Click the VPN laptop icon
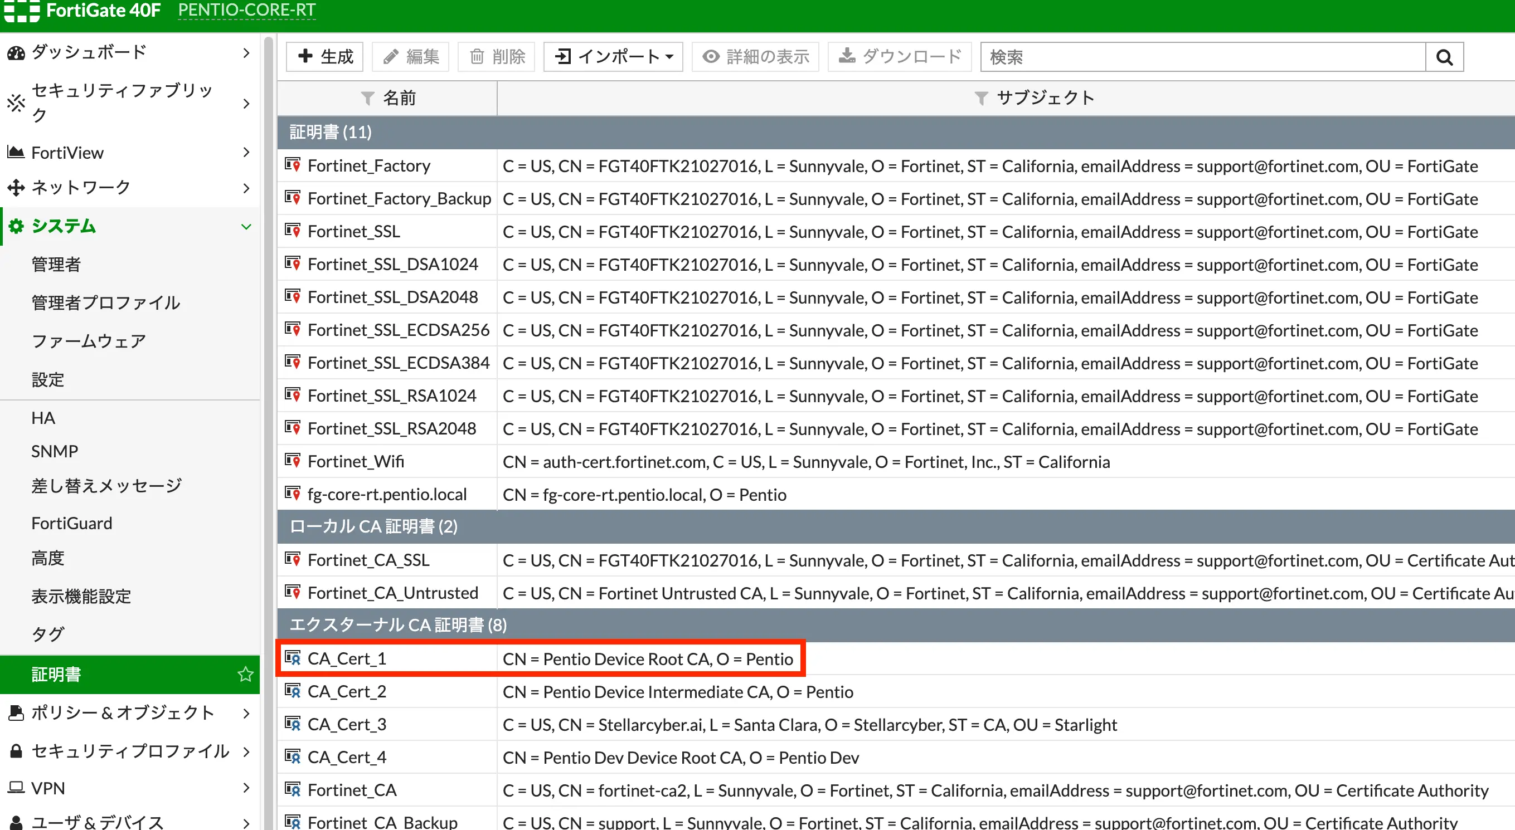Image resolution: width=1515 pixels, height=830 pixels. (17, 788)
